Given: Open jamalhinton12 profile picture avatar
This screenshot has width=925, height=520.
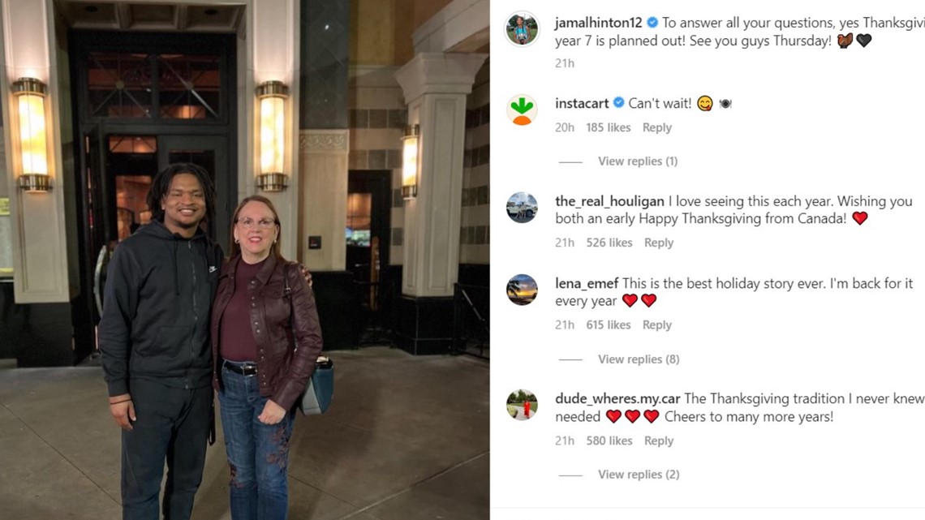Looking at the screenshot, I should 522,28.
